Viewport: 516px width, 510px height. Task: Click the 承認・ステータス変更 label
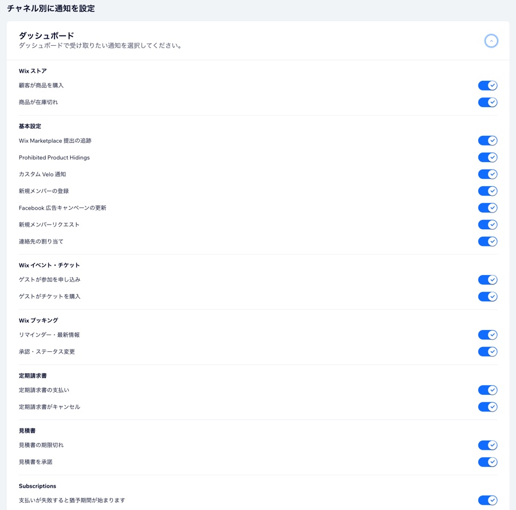47,352
